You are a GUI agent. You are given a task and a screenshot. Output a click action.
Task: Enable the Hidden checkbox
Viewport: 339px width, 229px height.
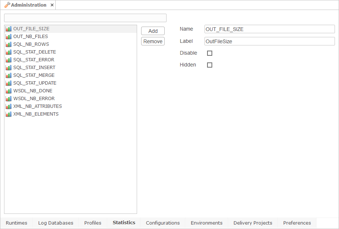pyautogui.click(x=210, y=65)
